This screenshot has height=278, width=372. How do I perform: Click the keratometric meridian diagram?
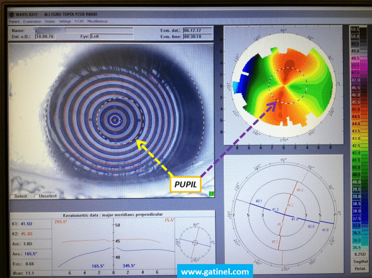[284, 214]
